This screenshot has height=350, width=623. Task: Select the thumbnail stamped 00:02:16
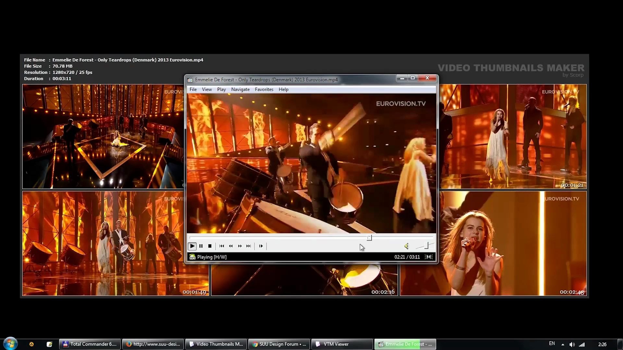click(x=304, y=280)
